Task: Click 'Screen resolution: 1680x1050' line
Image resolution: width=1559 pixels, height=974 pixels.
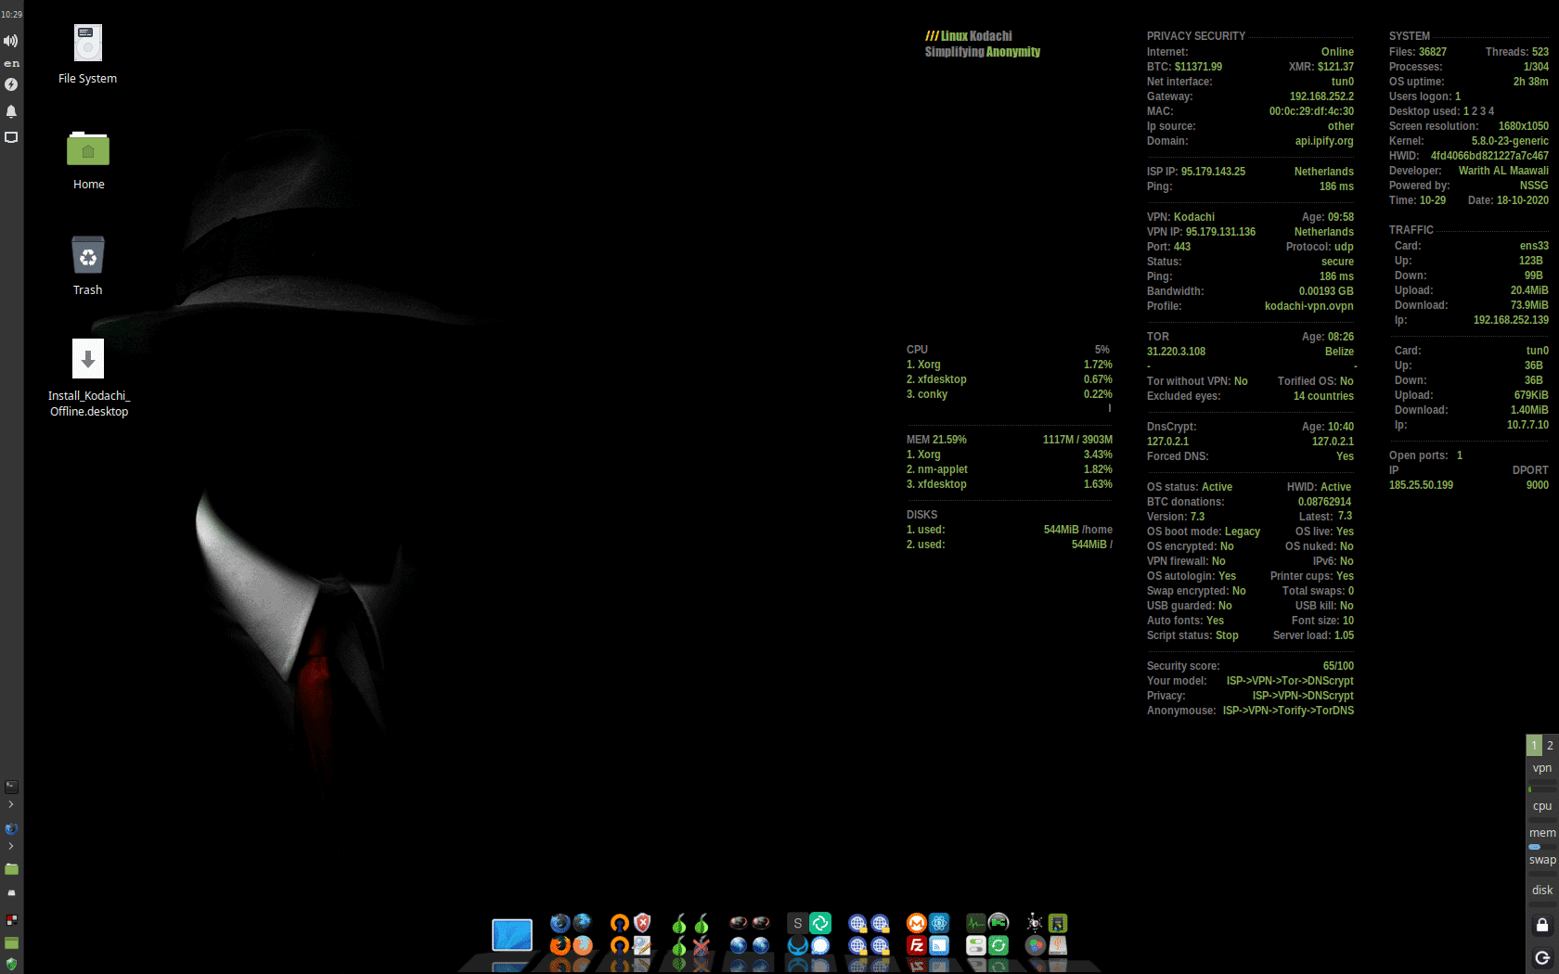Action: 1469,126
